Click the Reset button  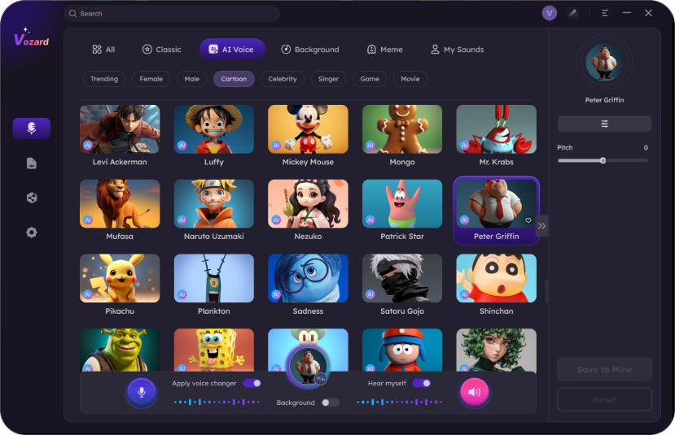pos(604,400)
